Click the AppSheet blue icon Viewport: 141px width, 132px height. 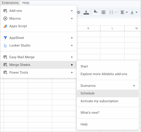click(5, 38)
